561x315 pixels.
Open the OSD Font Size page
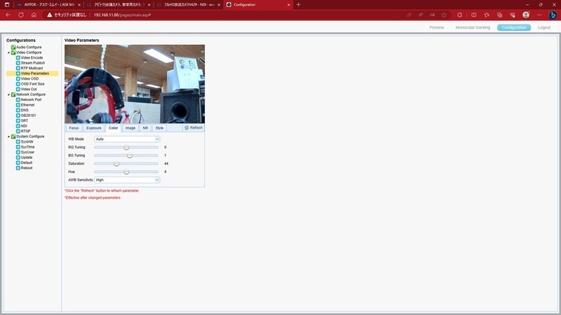32,84
